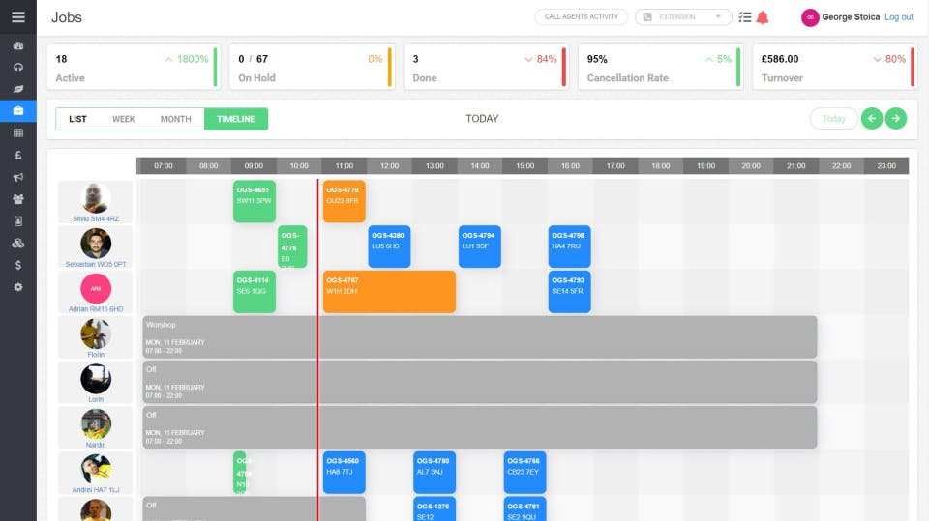Open blue job OGS-4794 LU1 3SF
Image resolution: width=929 pixels, height=521 pixels.
tap(480, 246)
